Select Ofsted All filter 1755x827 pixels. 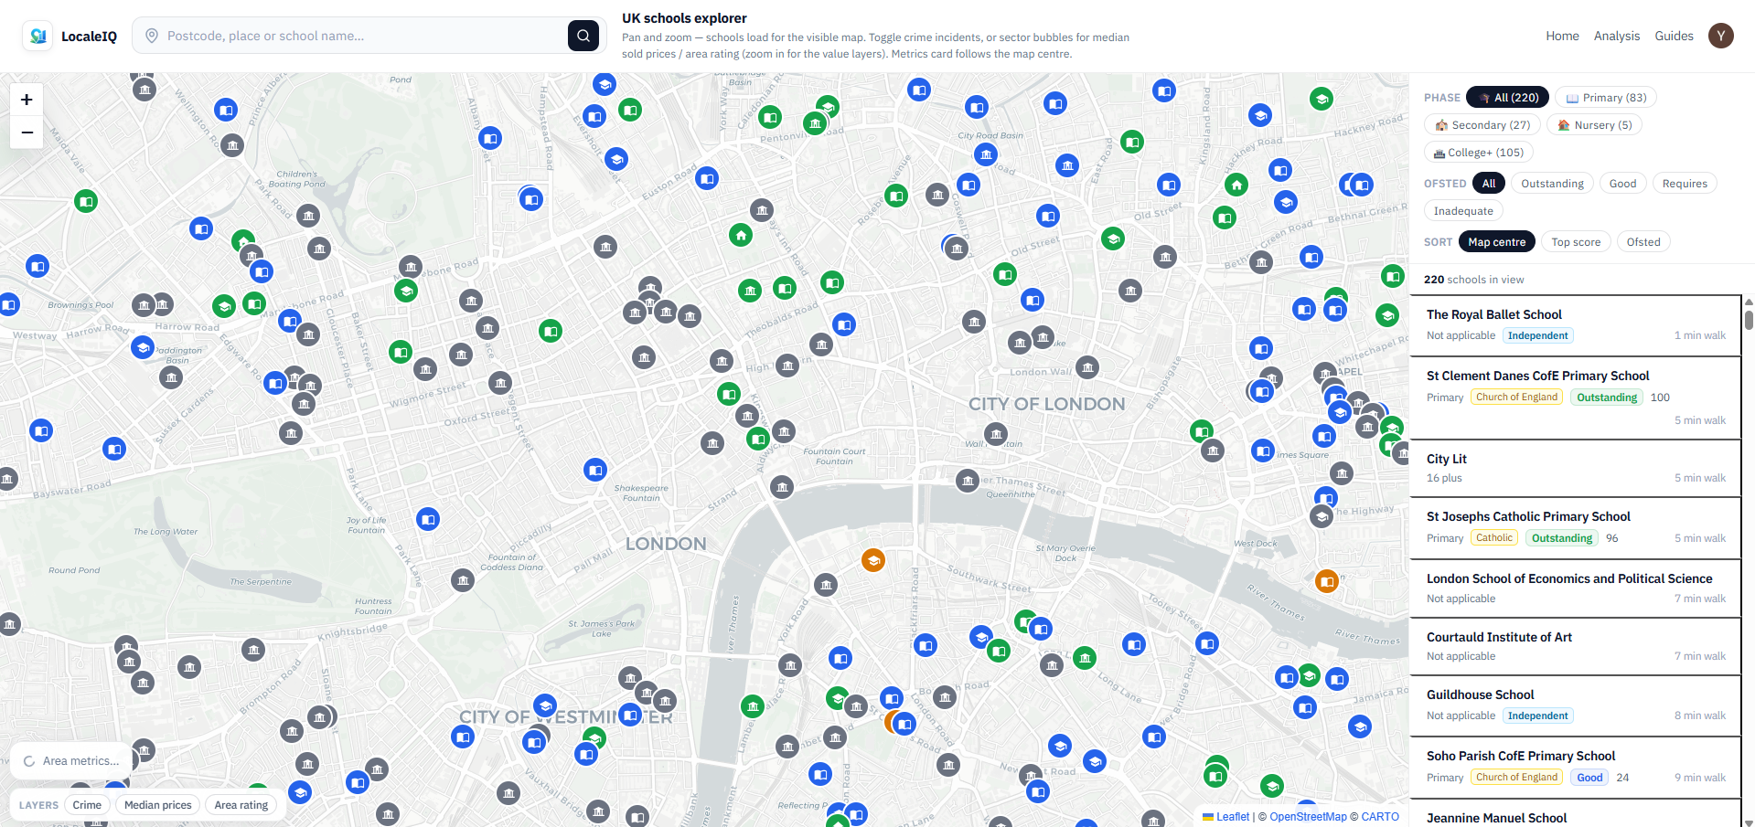pyautogui.click(x=1489, y=184)
